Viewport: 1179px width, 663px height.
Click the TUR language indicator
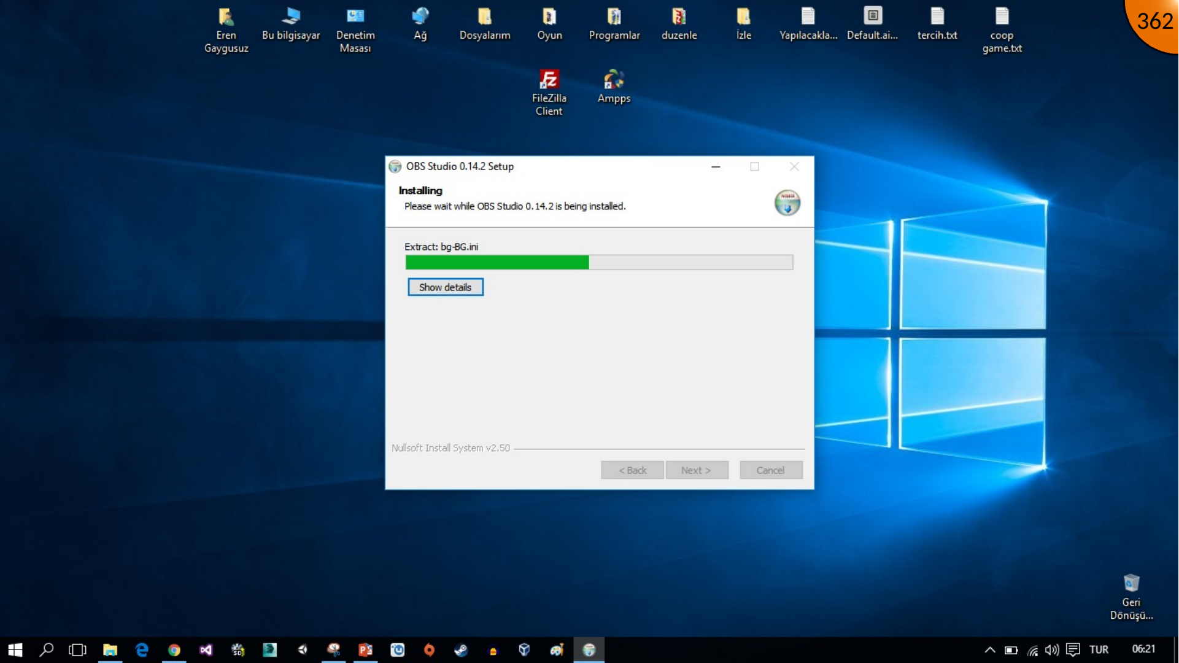pos(1099,649)
